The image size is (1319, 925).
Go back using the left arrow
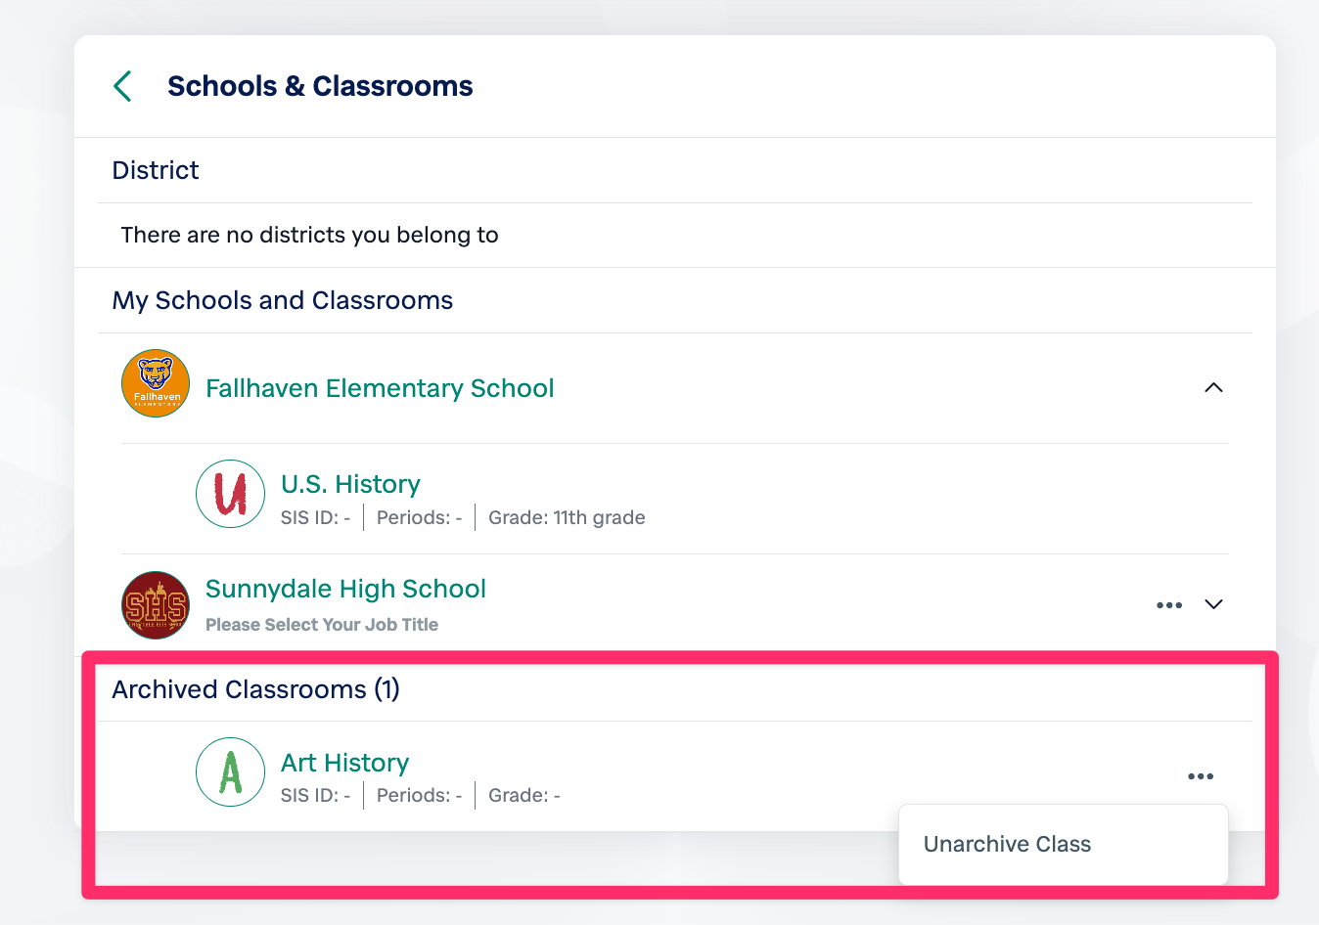click(123, 86)
